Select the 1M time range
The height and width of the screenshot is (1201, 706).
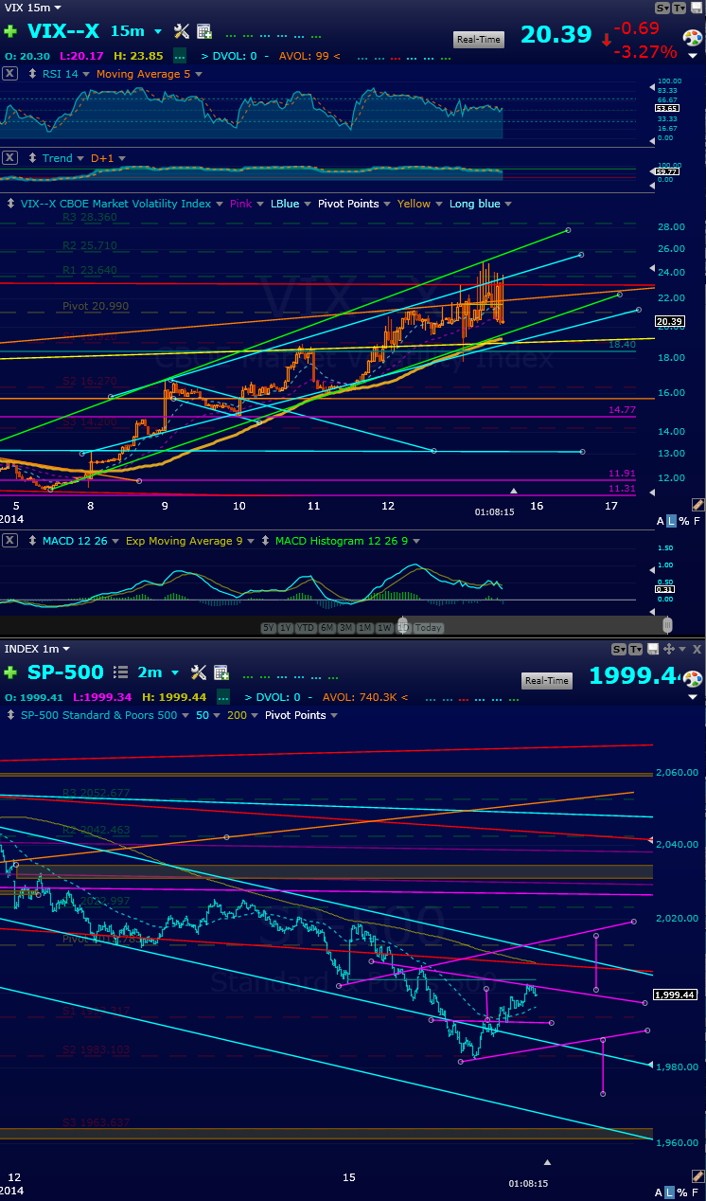(365, 628)
